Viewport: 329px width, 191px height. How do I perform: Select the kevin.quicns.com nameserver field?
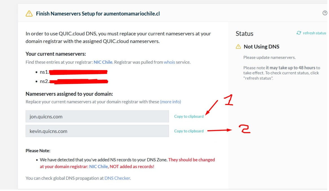[97, 131]
